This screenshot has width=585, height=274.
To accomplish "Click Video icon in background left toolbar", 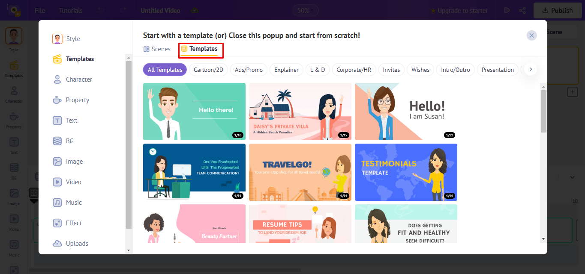I will click(14, 219).
